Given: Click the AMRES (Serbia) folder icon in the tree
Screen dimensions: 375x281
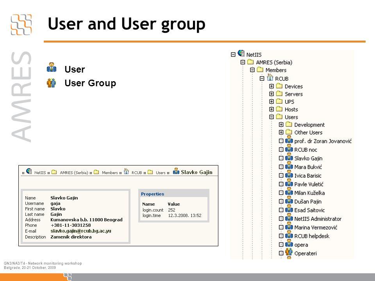Looking at the screenshot, I should pyautogui.click(x=250, y=62).
